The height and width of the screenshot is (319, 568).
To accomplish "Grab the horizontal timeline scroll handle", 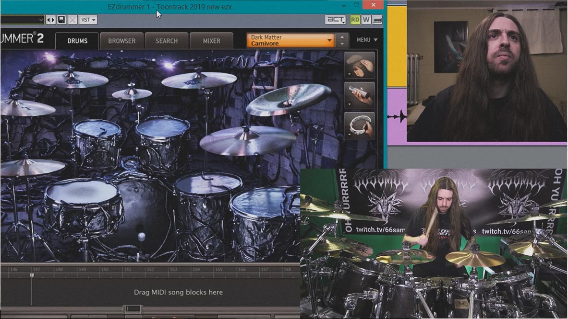I will click(133, 309).
